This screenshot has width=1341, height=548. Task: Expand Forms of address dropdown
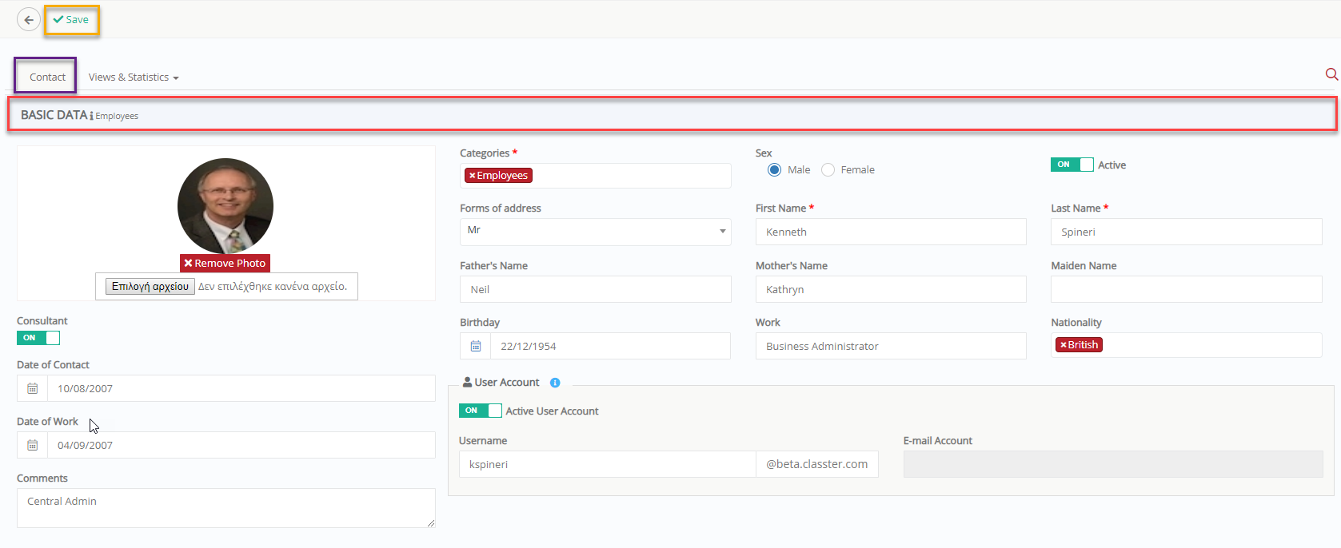tap(595, 232)
